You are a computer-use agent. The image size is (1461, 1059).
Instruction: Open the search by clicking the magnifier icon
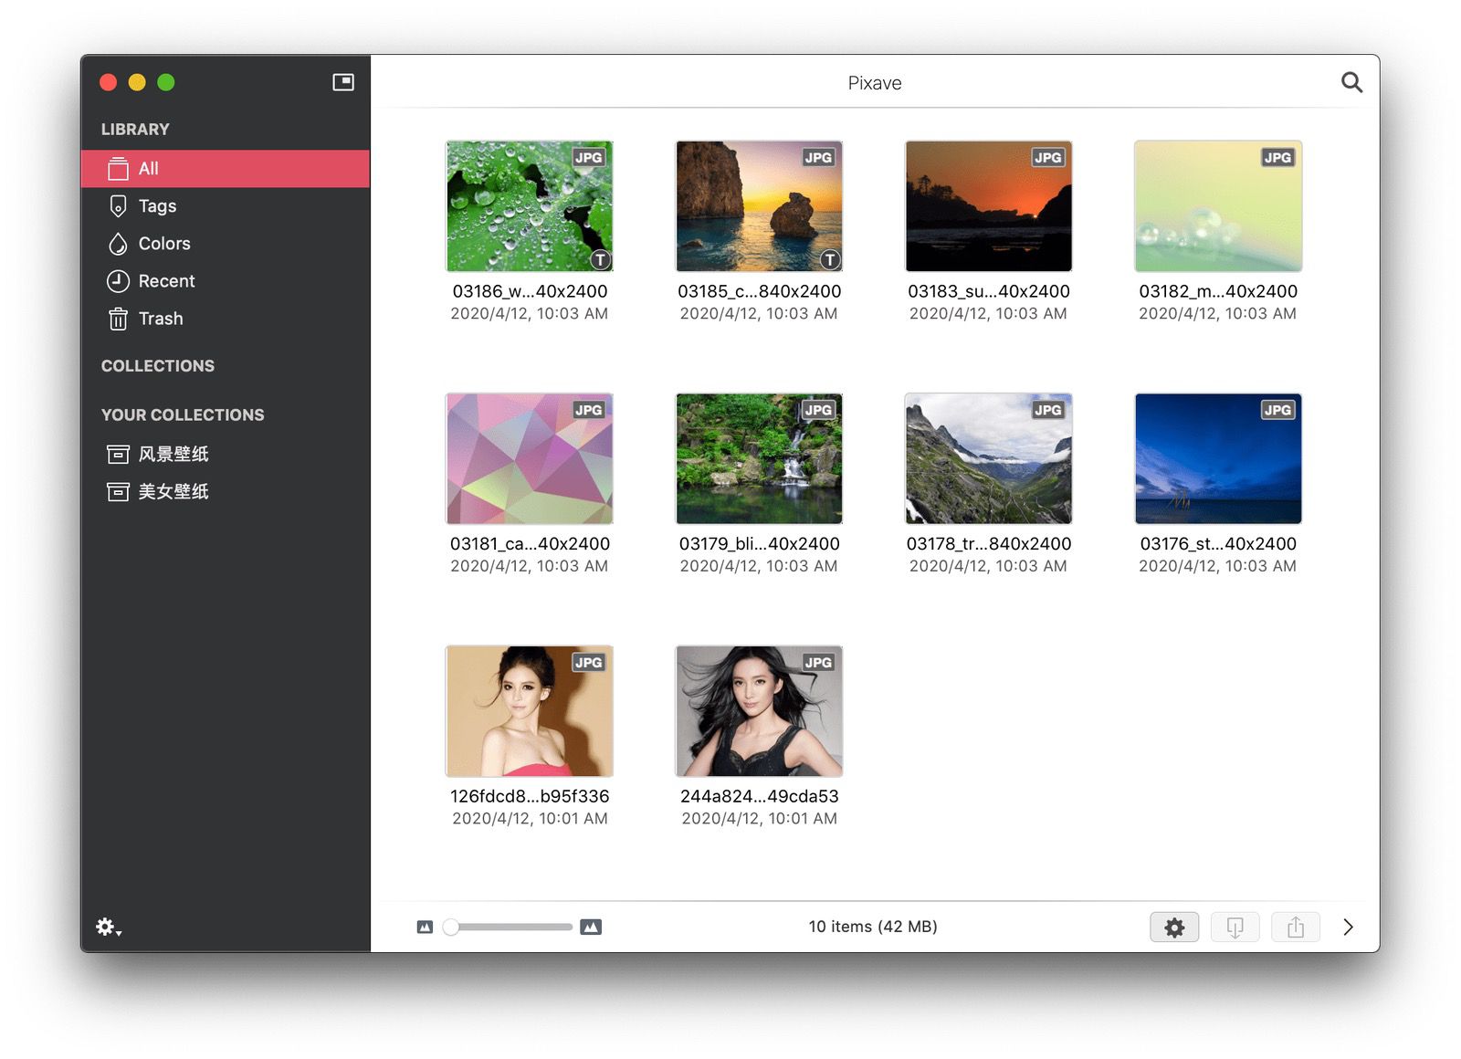1351,82
